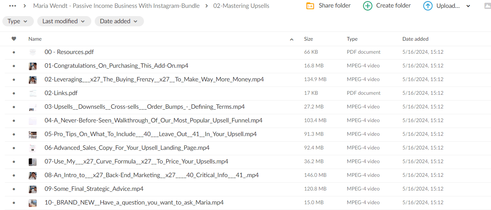Click thumbnail of 02-Leveraging Buying Frenzy video
Image resolution: width=491 pixels, height=210 pixels.
click(x=32, y=80)
